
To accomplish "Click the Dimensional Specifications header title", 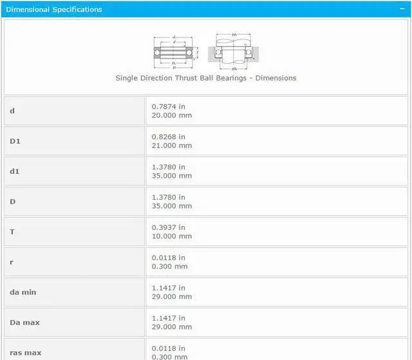I will pos(53,10).
